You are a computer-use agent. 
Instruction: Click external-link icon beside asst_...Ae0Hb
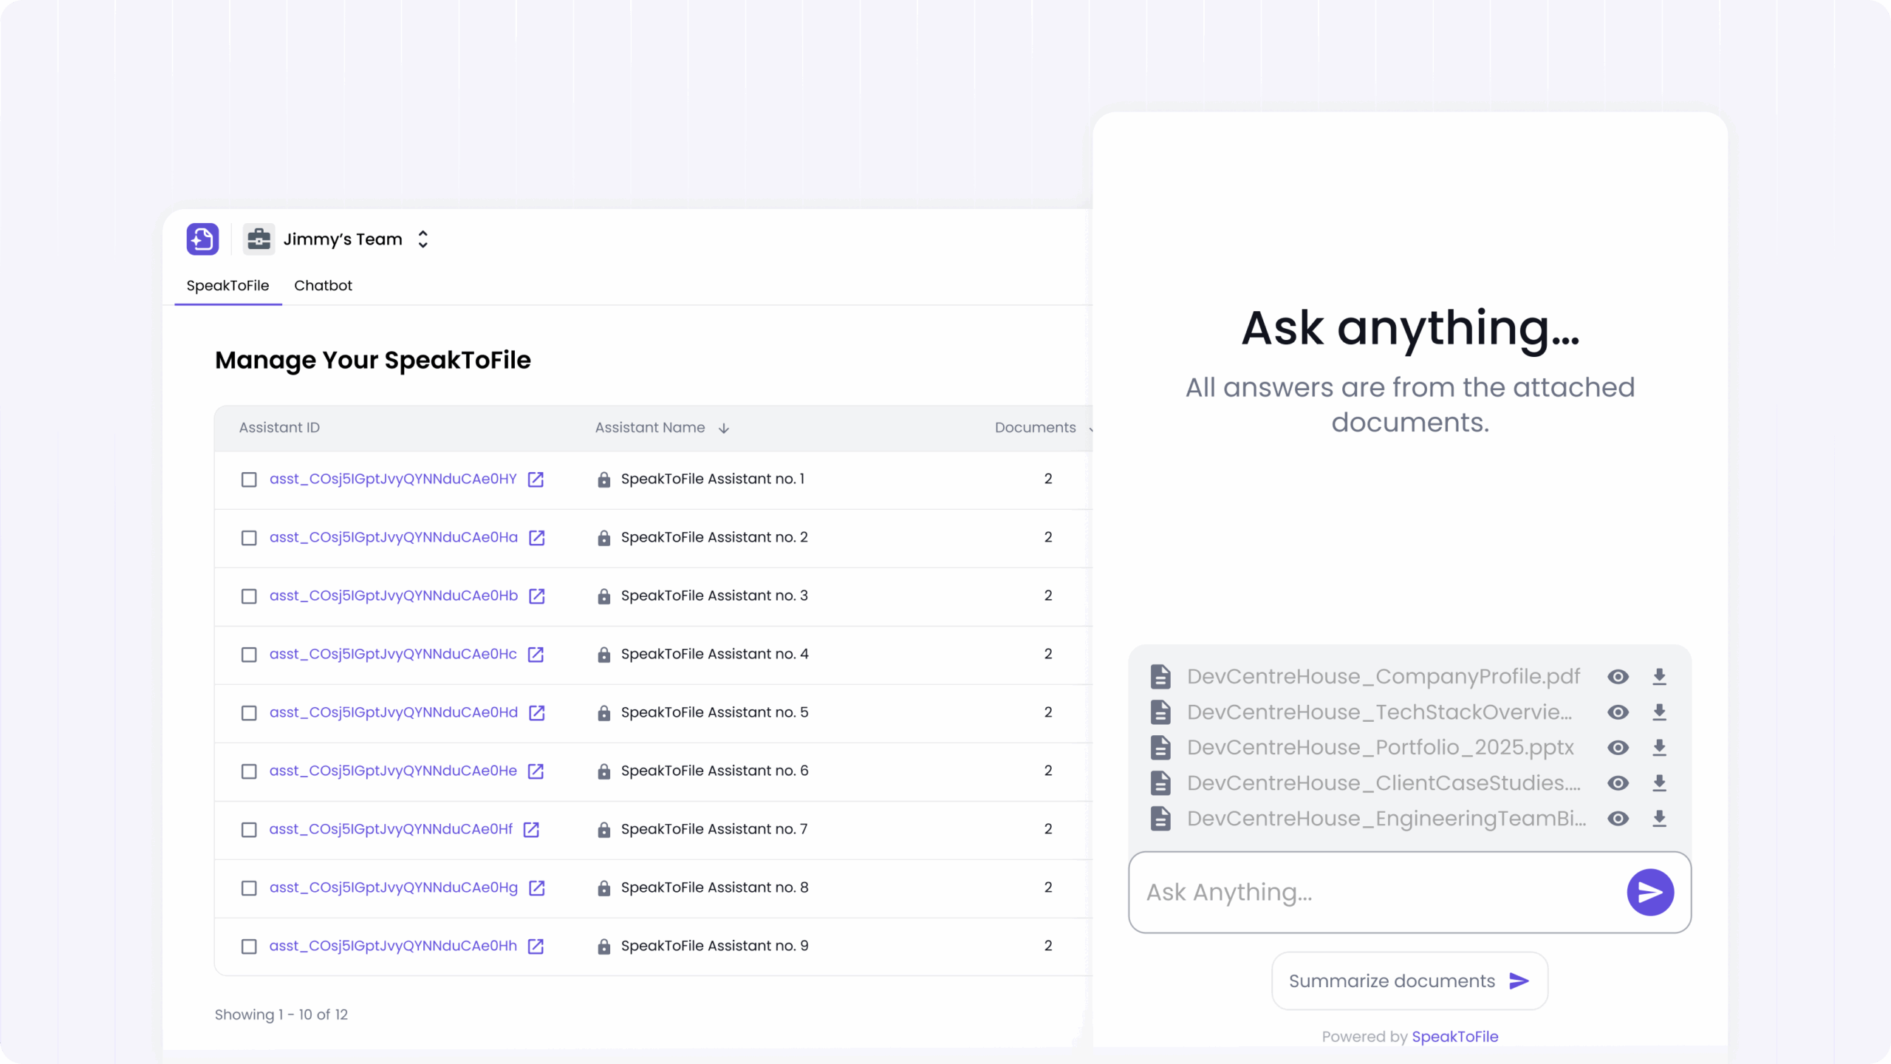click(x=537, y=596)
